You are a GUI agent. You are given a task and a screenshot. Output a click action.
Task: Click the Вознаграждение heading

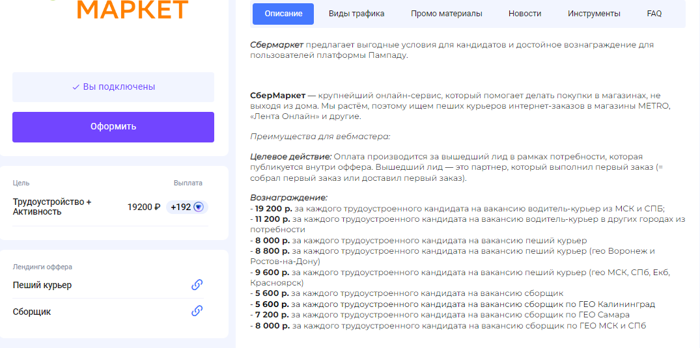point(289,198)
